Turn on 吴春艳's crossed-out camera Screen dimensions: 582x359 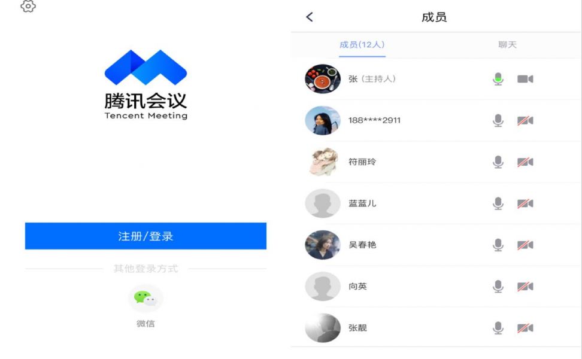(525, 245)
